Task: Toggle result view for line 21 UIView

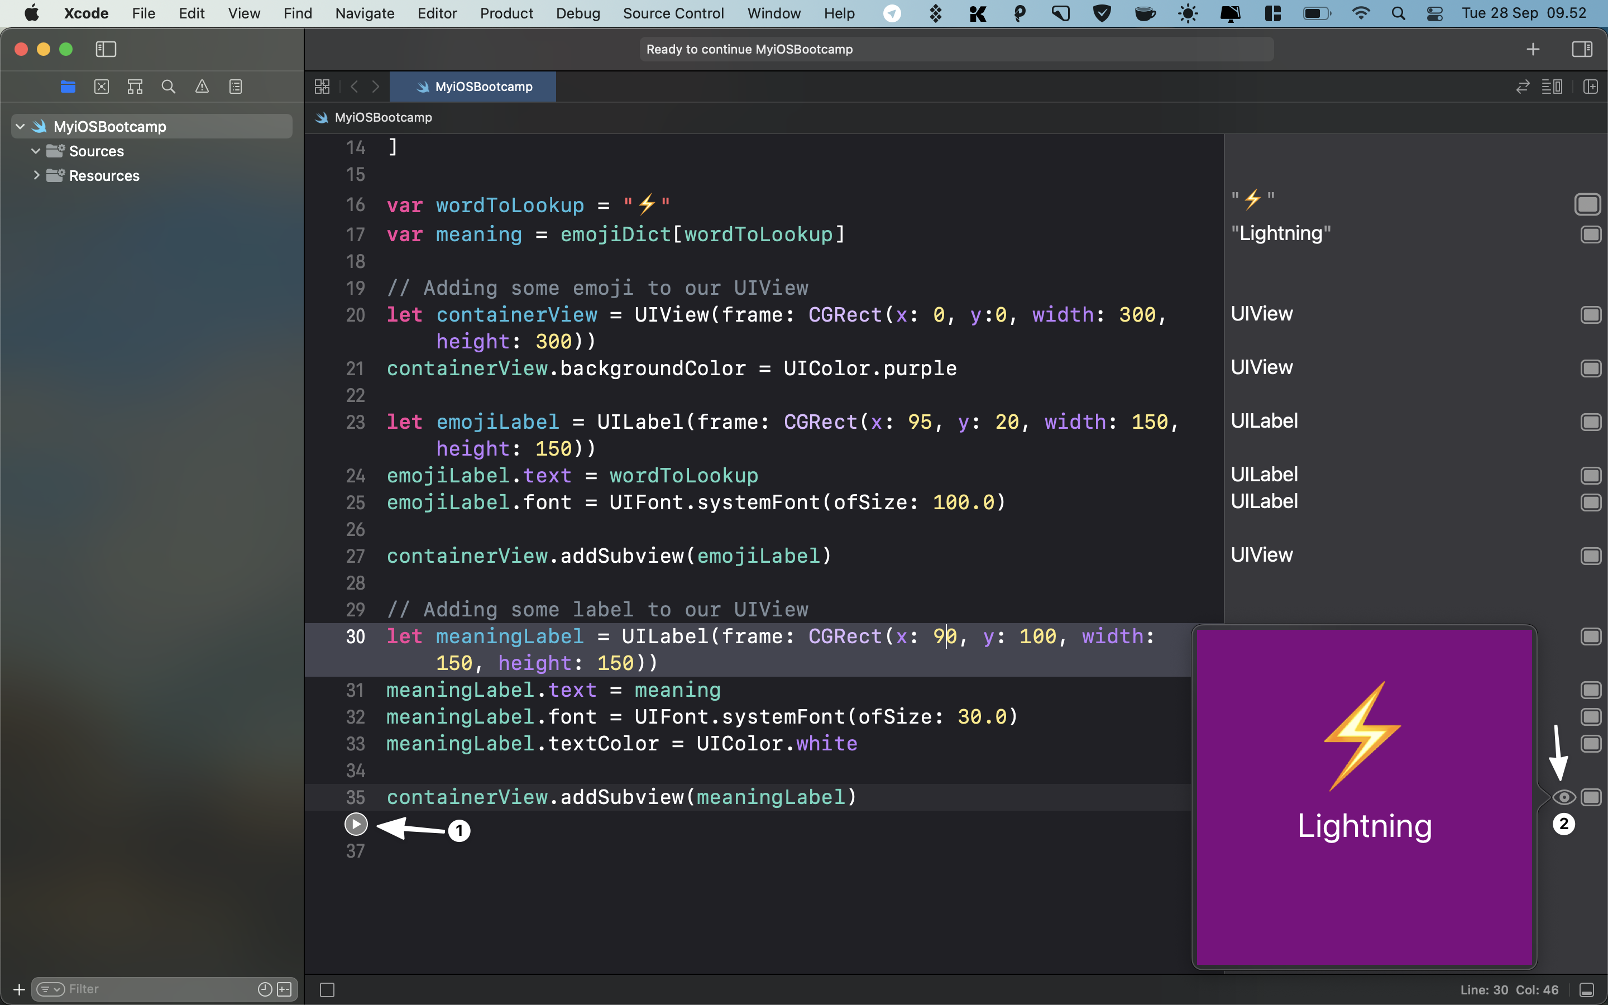Action: coord(1591,368)
